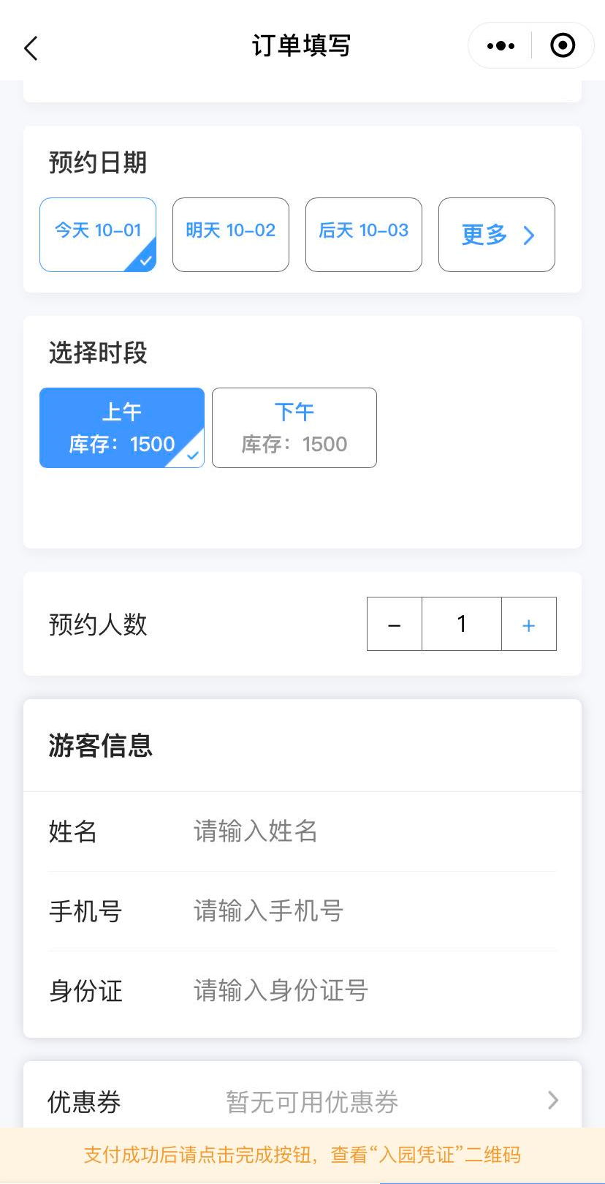Decrease guest count with minus icon
Viewport: 605px width, 1184px height.
(x=395, y=625)
